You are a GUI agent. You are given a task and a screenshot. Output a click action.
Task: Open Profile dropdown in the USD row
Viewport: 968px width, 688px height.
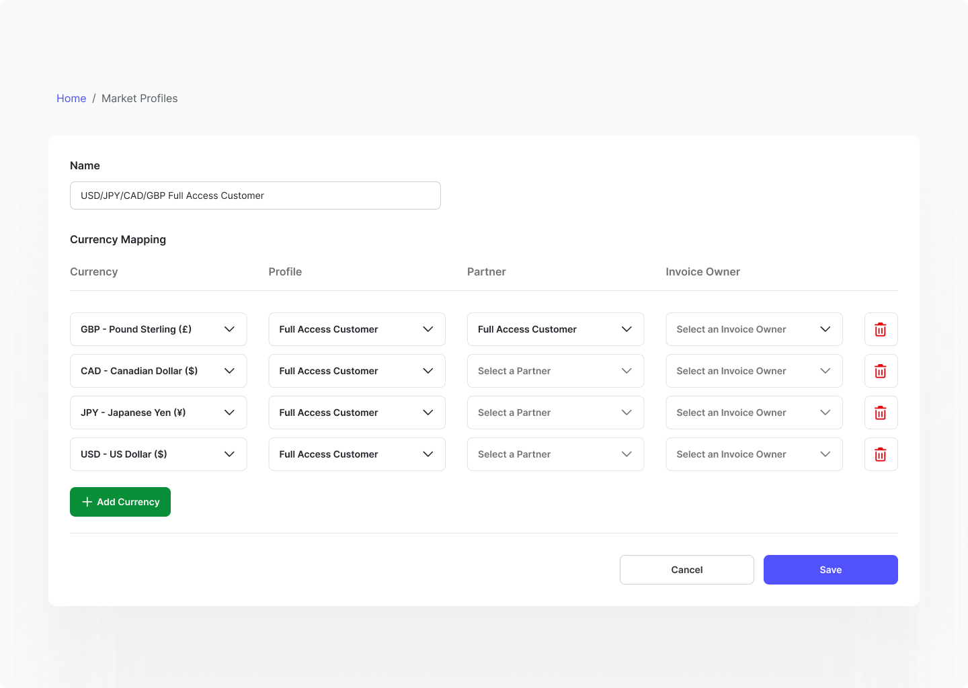pyautogui.click(x=357, y=454)
